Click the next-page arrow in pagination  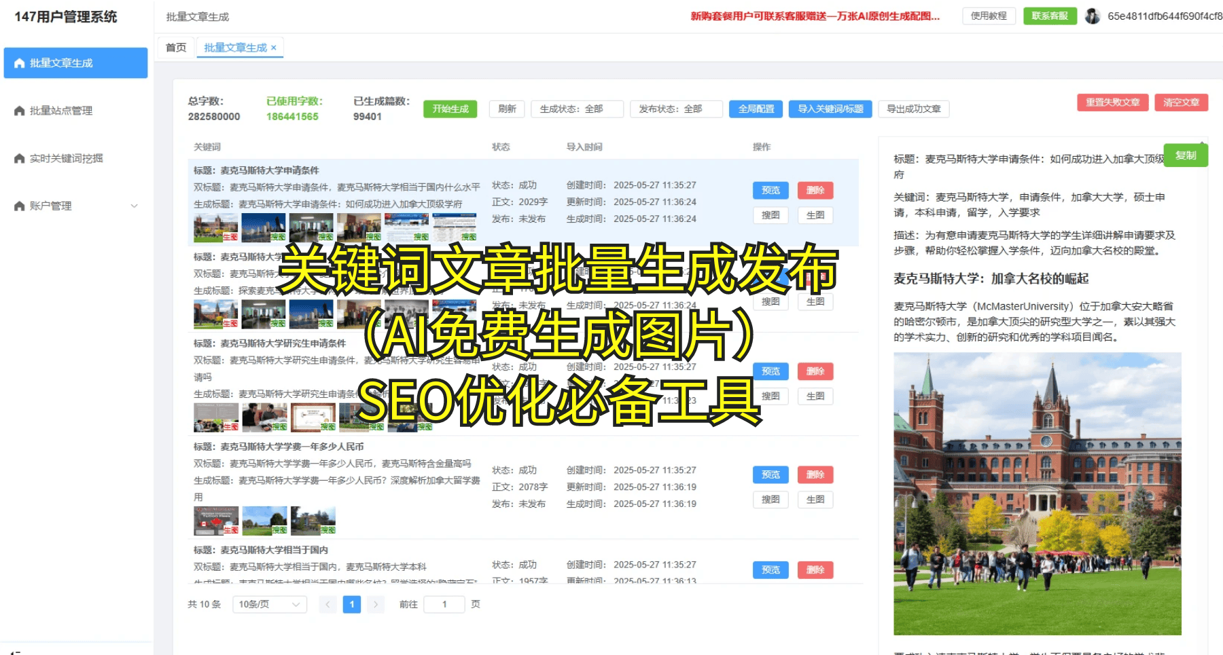376,604
